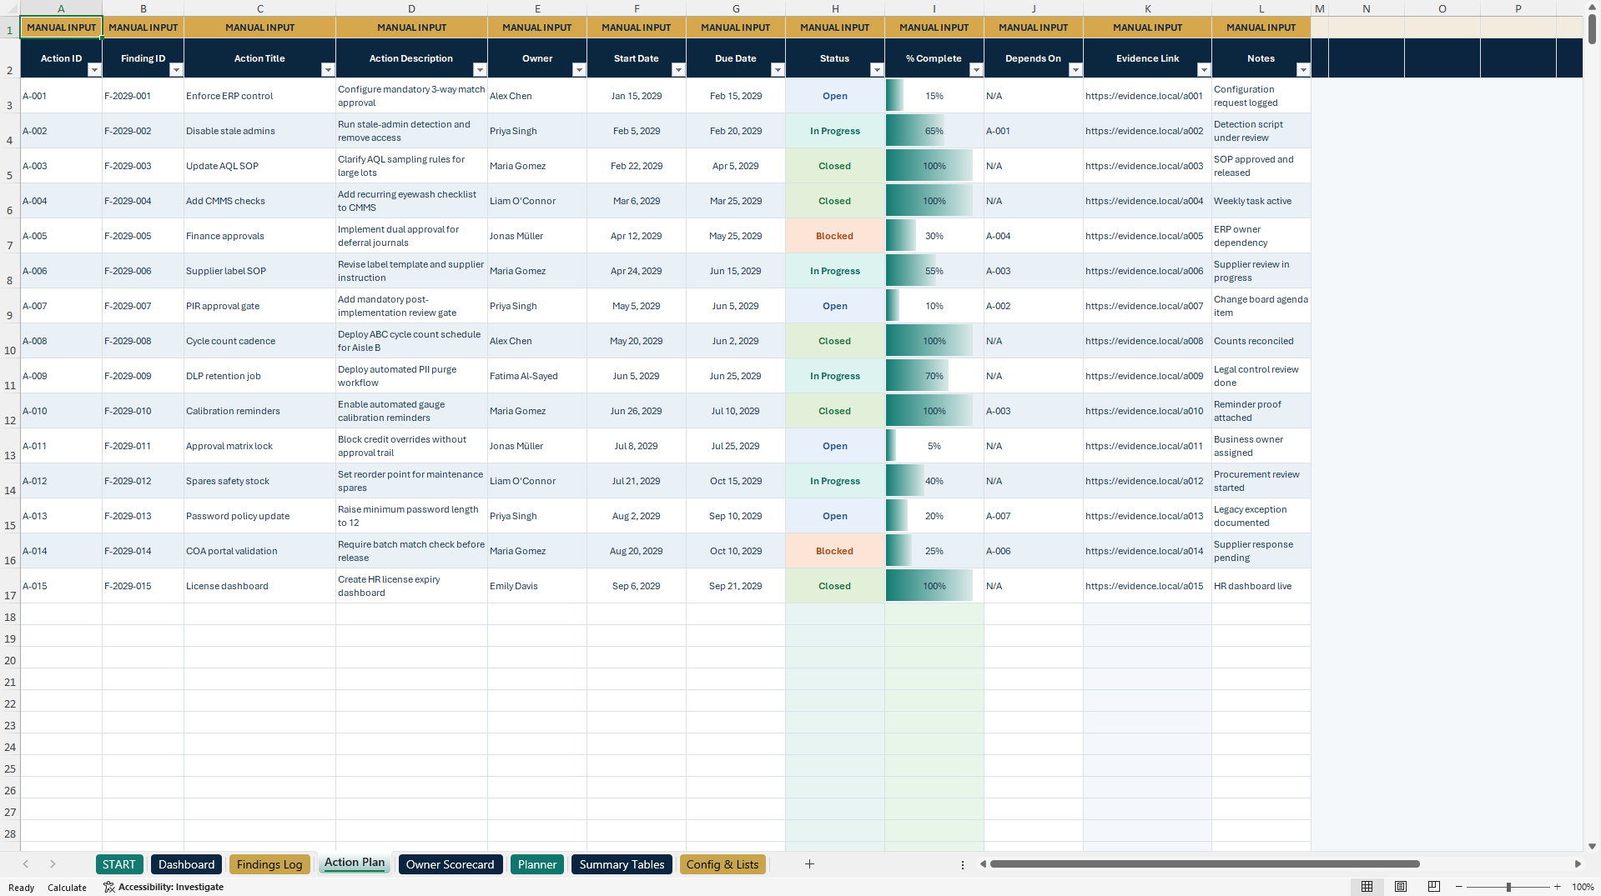This screenshot has width=1601, height=896.
Task: Click the horizontal scrollbar thumb
Action: click(x=1205, y=864)
